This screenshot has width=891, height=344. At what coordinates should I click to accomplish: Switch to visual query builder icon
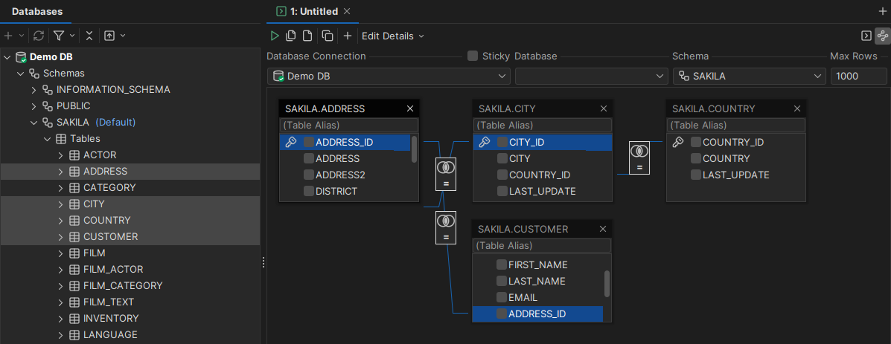tap(883, 36)
